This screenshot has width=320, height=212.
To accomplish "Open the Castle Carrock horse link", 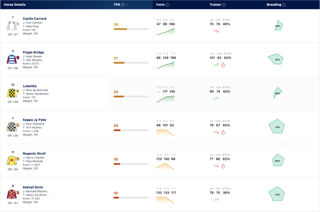I will tap(35, 18).
